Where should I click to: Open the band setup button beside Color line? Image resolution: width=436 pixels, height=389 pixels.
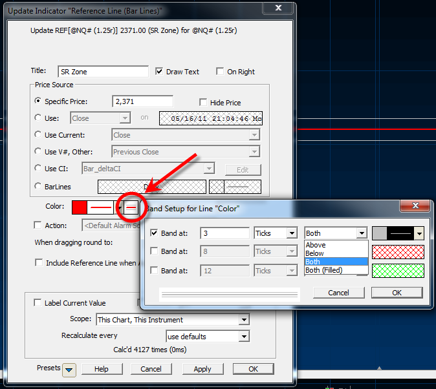[131, 207]
